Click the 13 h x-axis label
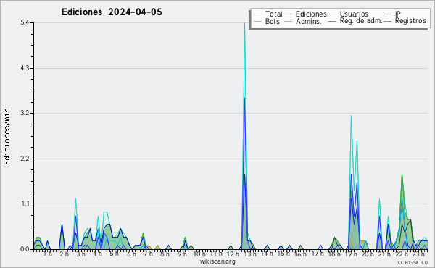This screenshot has width=435, height=268. click(250, 254)
